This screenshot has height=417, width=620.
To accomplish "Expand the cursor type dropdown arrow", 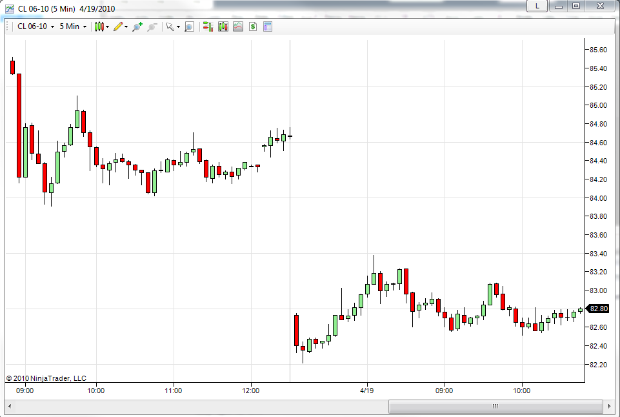I will [x=178, y=27].
